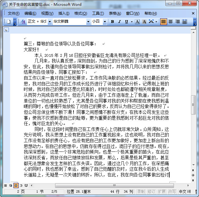Image resolution: width=199 pixels, height=197 pixels.
Task: Apply character border icon
Action: coord(137,22)
